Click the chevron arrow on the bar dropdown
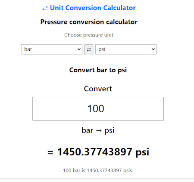 [x=79, y=49]
